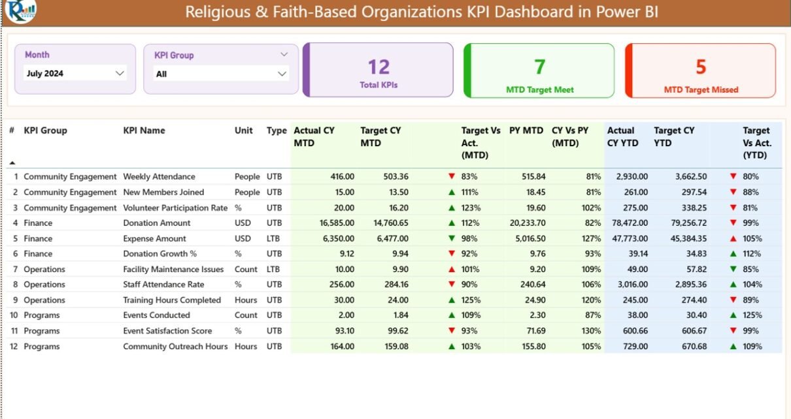This screenshot has height=419, width=791.
Task: Click the sort arrow under the # column
Action: (12, 163)
